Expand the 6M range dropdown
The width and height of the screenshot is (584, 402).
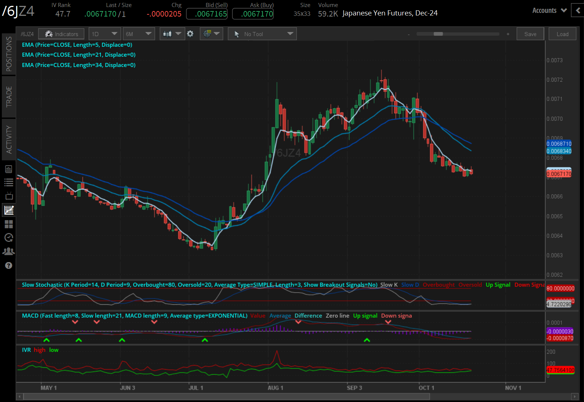click(x=138, y=34)
